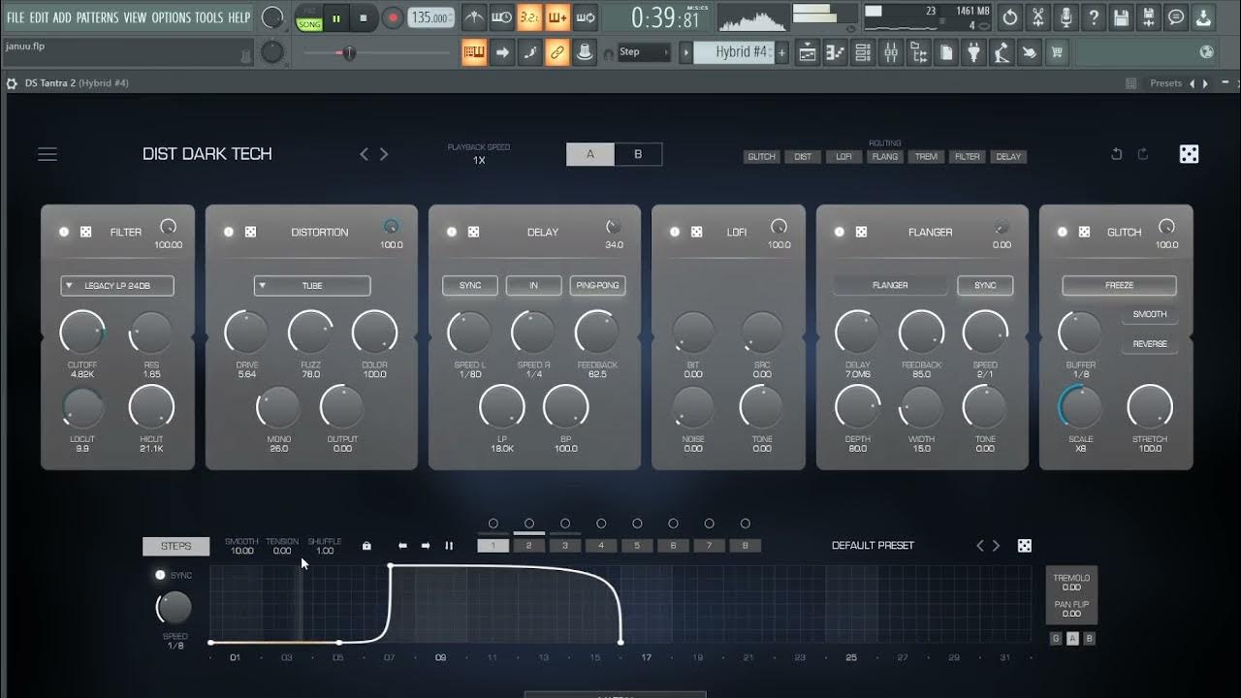Randomize the FILTER module with its dice

tap(85, 232)
